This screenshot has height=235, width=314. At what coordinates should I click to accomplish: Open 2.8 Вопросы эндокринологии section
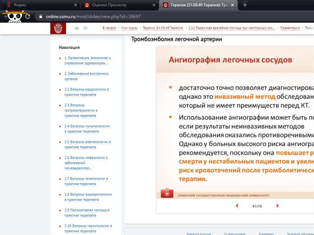point(88,197)
